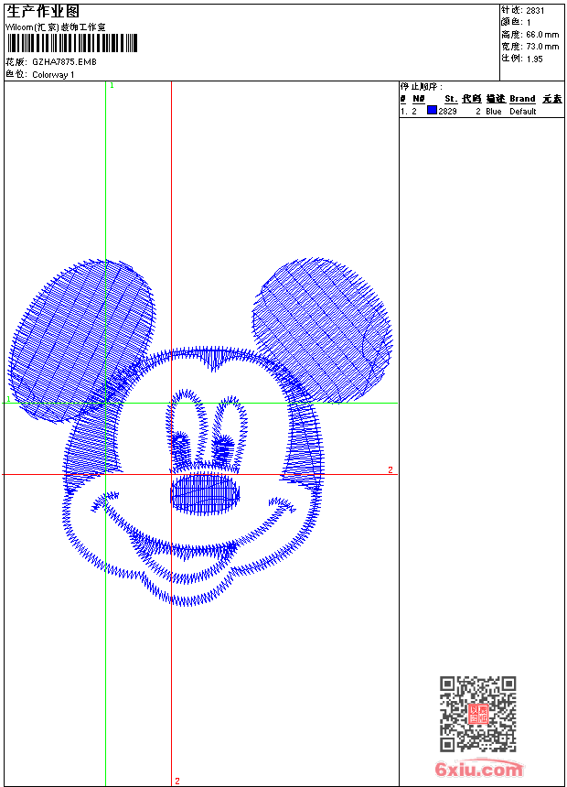Image resolution: width=567 pixels, height=787 pixels.
Task: Click the 6xiu.com watermark logo
Action: coord(479,770)
